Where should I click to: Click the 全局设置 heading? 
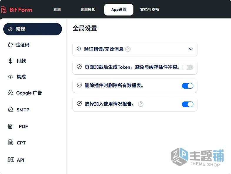point(85,28)
